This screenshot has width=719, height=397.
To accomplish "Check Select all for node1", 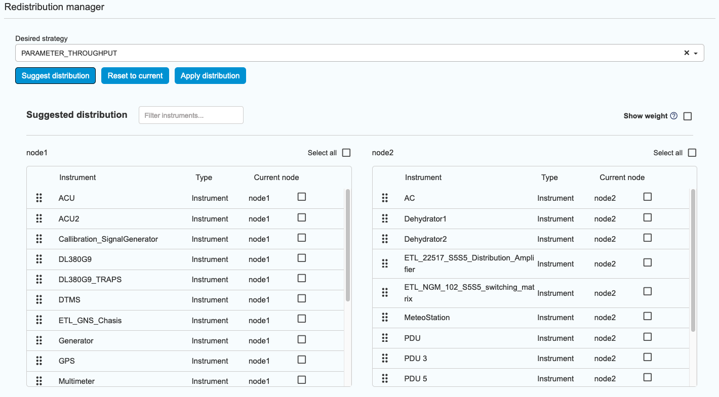I will click(x=346, y=153).
